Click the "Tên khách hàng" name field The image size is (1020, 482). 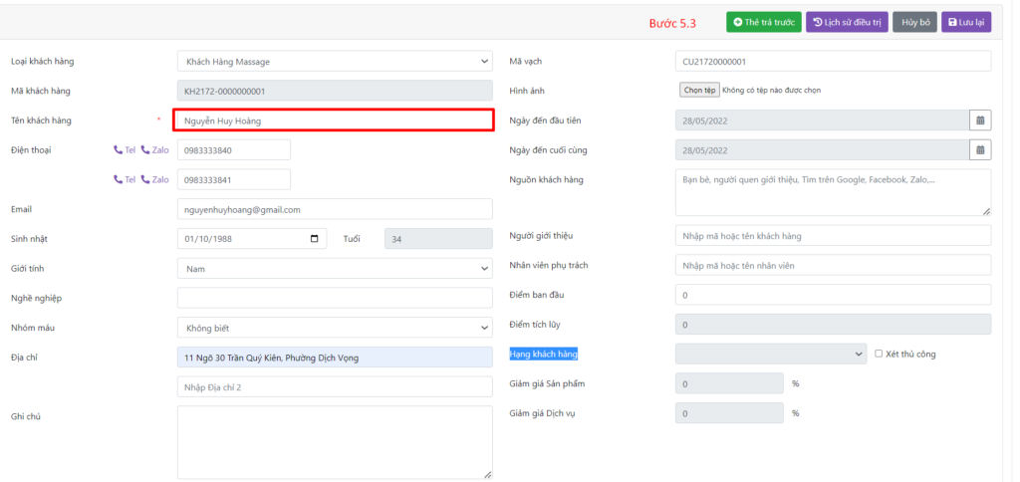coord(333,120)
